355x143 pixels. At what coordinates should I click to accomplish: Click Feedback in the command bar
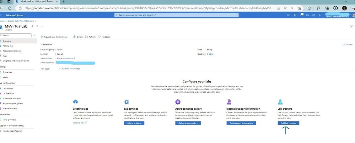tap(104, 37)
